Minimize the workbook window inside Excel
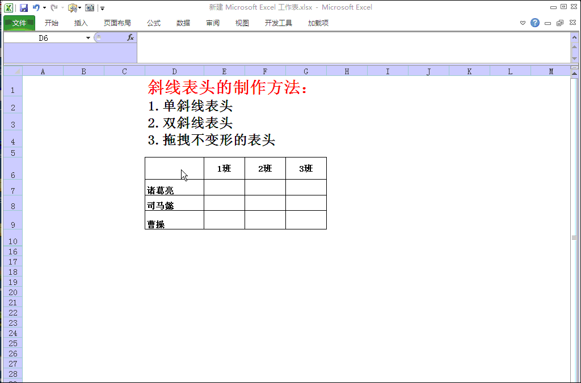Image resolution: width=581 pixels, height=383 pixels. click(548, 23)
